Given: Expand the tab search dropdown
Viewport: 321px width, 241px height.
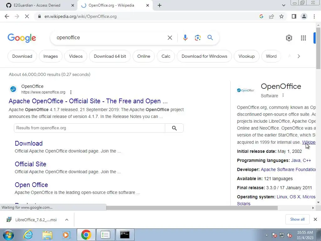Looking at the screenshot, I should coord(283,5).
